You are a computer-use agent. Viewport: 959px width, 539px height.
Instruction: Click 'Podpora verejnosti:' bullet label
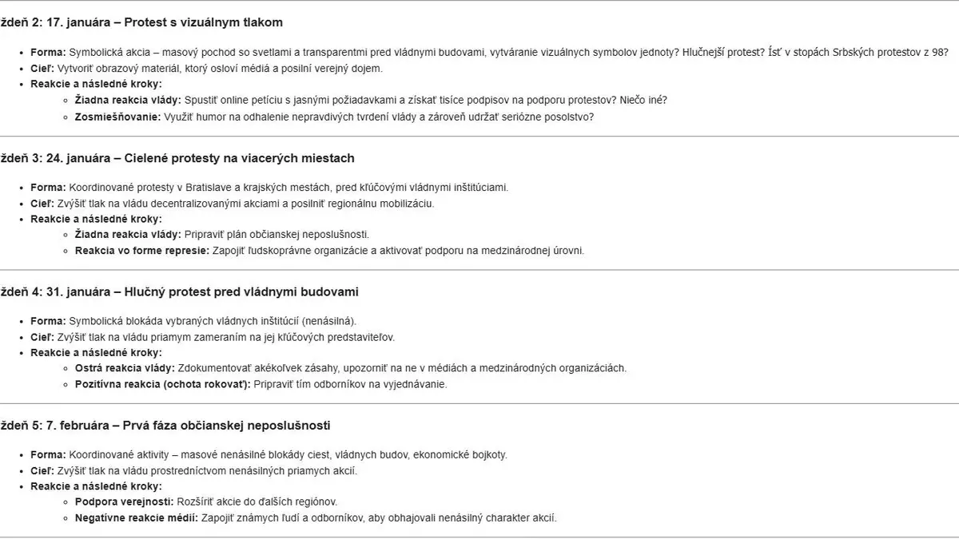pos(124,502)
